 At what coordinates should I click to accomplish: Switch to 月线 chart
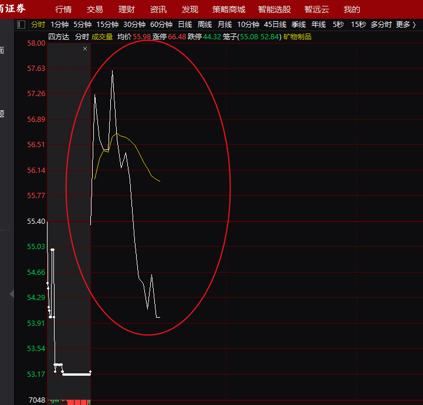pos(225,25)
